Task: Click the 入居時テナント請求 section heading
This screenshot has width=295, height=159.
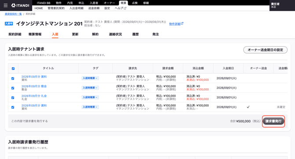Action: [26, 49]
